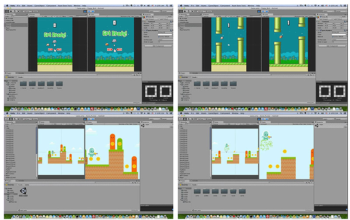Viewport: 350px width, 220px height.
Task: Open the first asset folder in the Get Ready window
Action: coord(23,83)
